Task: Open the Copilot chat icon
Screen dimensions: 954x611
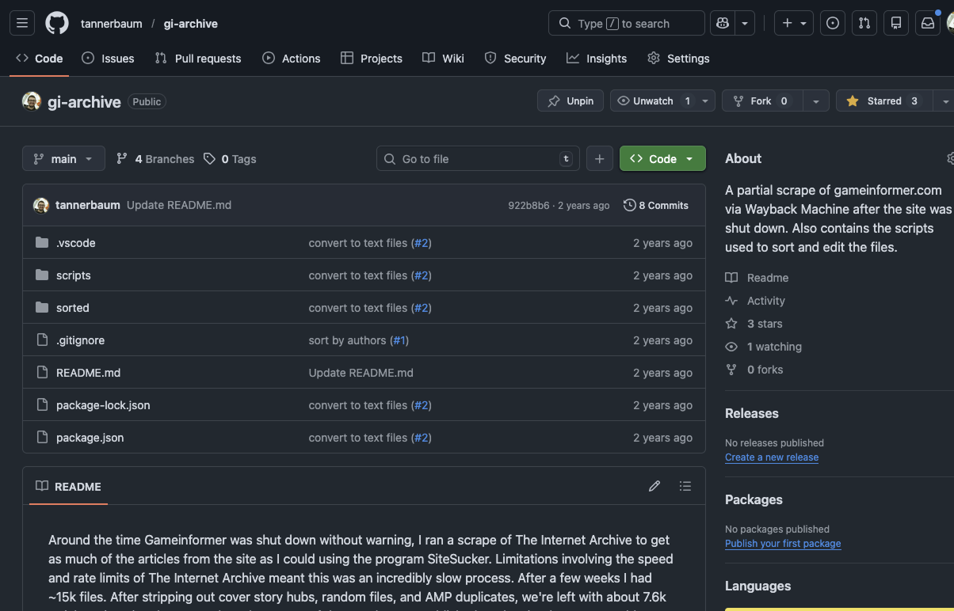Action: click(x=722, y=24)
